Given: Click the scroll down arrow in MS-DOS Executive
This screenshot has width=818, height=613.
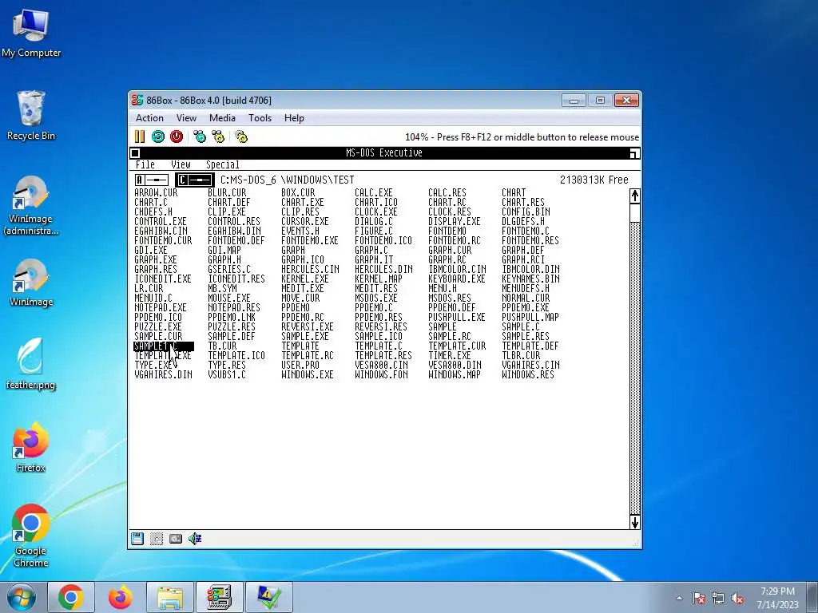Looking at the screenshot, I should (x=635, y=522).
